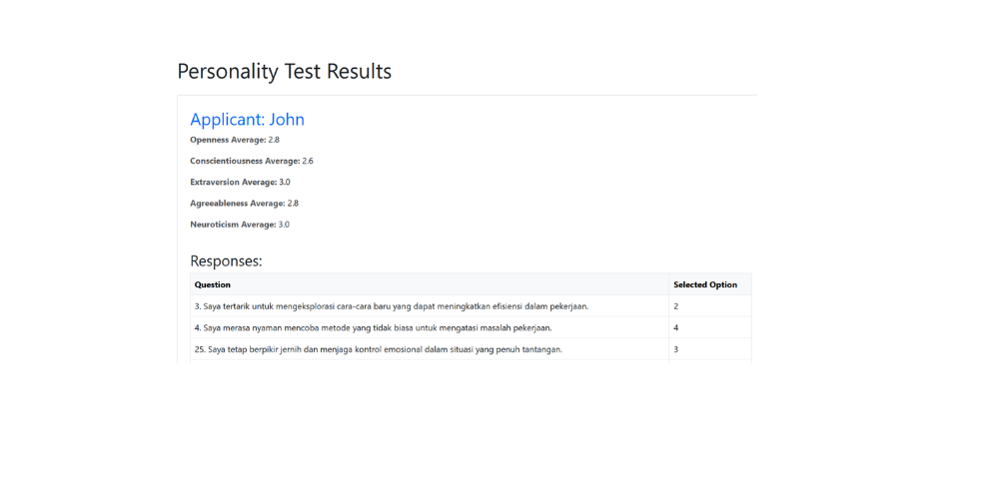
Task: Select the Extraversion Average label
Action: click(233, 183)
